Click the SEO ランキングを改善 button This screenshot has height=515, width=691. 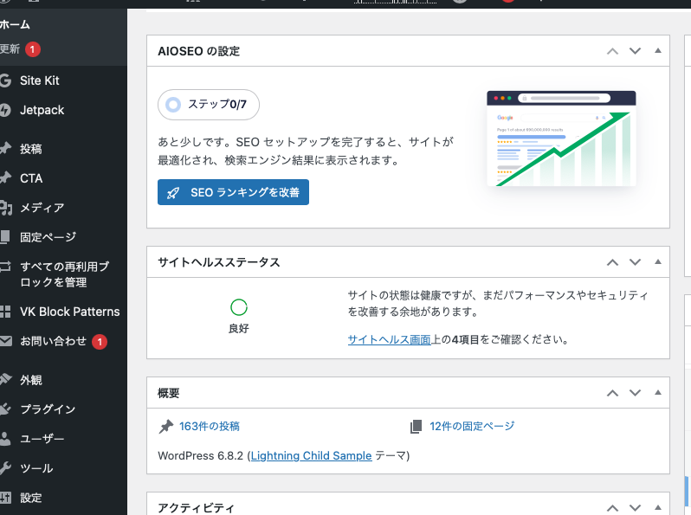(x=233, y=192)
